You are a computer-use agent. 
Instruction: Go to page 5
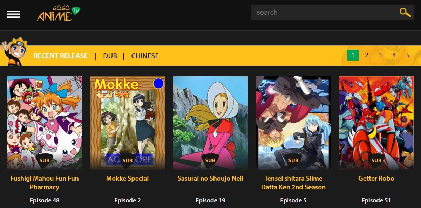click(x=408, y=55)
